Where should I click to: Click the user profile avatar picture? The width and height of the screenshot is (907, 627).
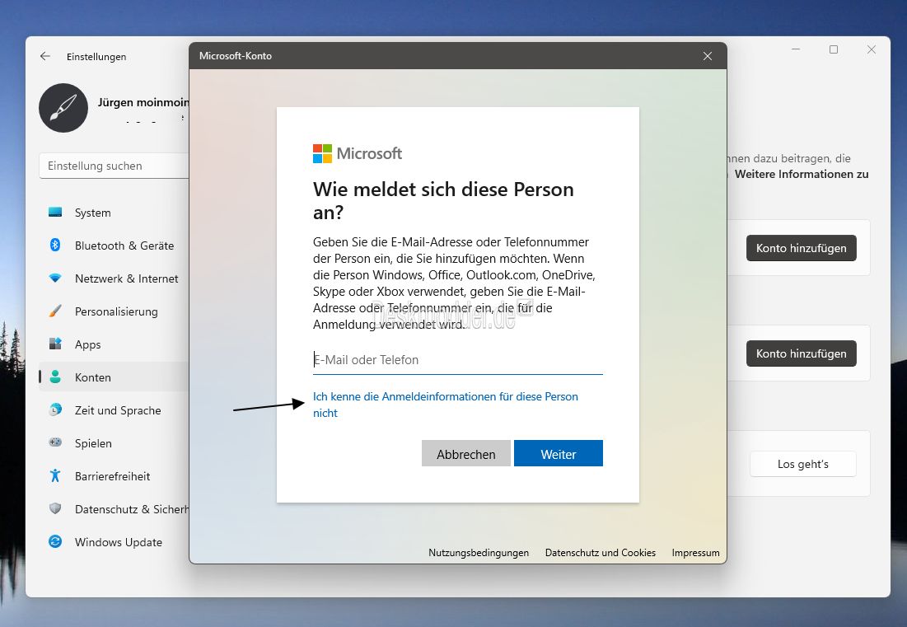coord(63,108)
